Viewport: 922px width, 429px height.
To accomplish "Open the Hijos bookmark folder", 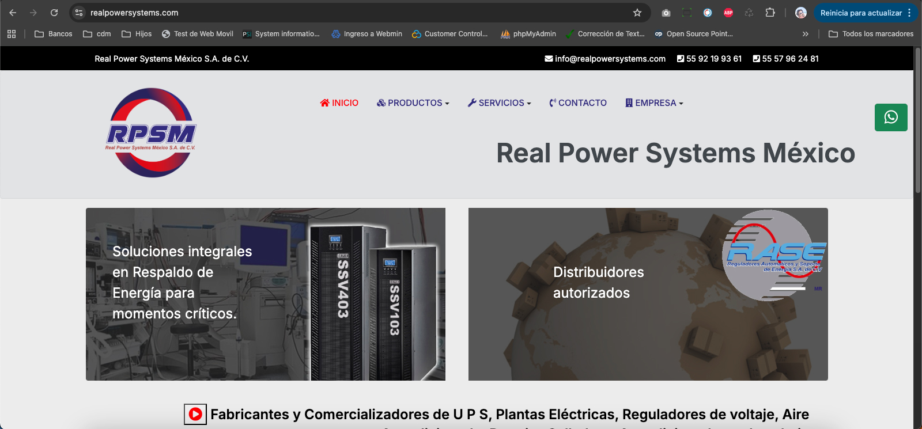I will coord(137,34).
